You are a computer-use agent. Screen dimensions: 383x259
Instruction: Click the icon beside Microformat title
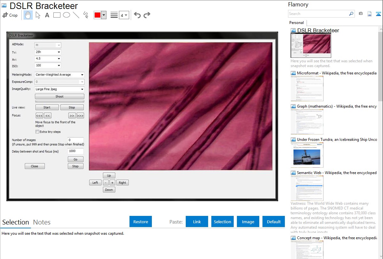(x=293, y=73)
